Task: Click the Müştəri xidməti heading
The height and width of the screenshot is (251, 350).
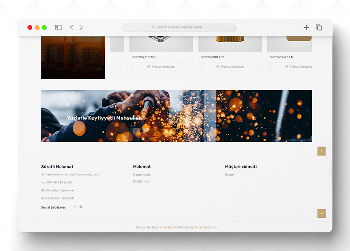Action: click(241, 167)
